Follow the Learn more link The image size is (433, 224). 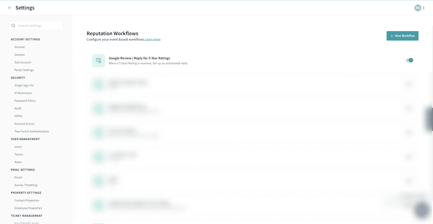tap(153, 39)
